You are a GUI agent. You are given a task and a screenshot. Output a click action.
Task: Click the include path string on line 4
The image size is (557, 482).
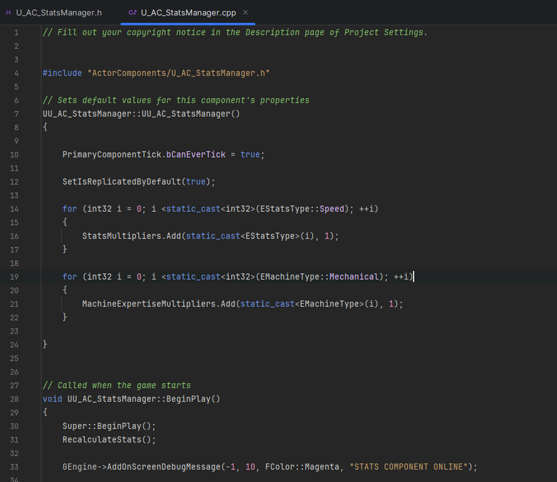[x=178, y=73]
